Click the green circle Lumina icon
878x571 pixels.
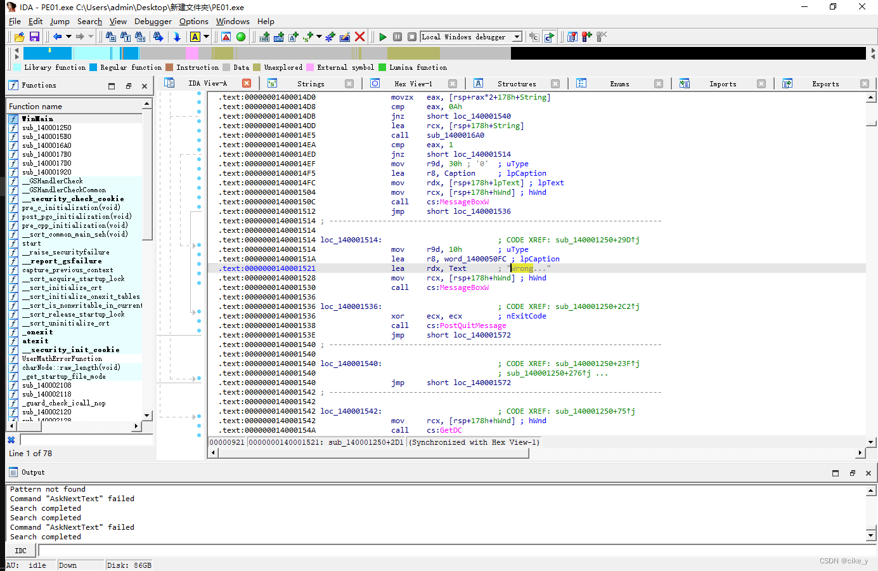tap(241, 37)
